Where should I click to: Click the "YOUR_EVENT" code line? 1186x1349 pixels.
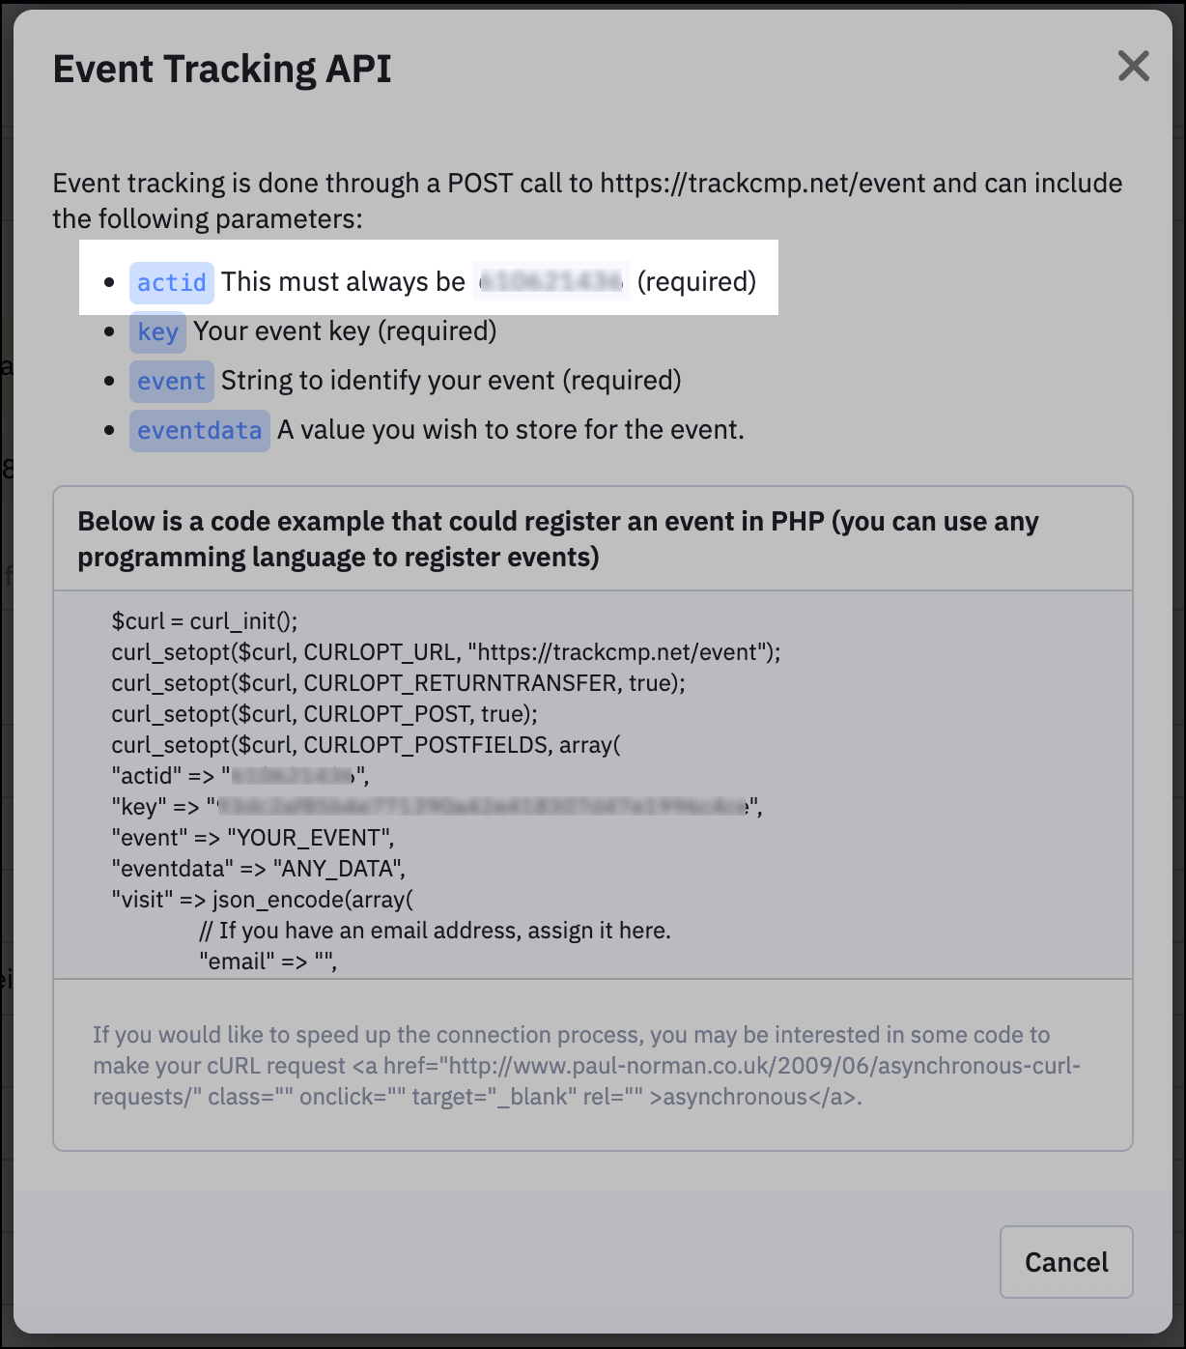253,838
